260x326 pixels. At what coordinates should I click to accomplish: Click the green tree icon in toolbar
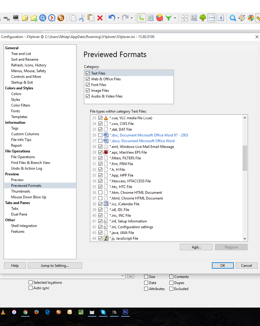tap(203, 18)
